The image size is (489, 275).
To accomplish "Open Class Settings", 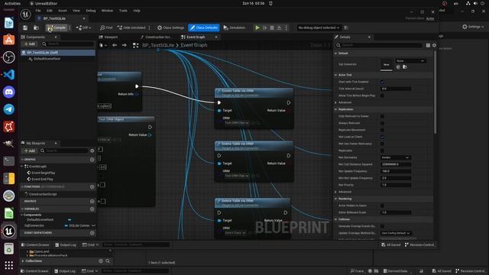I will pos(170,27).
